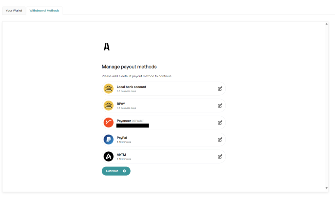Click the scrollbar down arrow
Image resolution: width=335 pixels, height=208 pixels.
pyautogui.click(x=326, y=188)
